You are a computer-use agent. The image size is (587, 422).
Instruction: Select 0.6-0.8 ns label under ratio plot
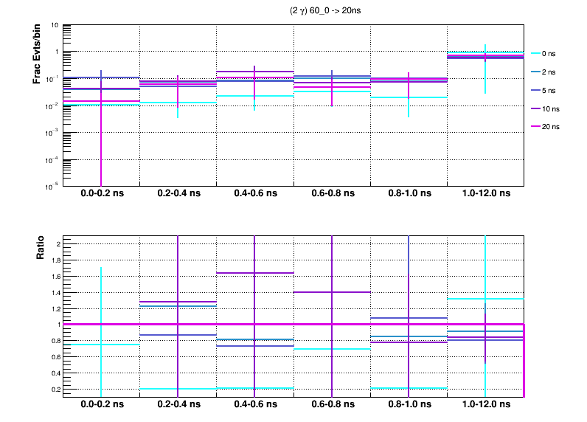point(331,406)
